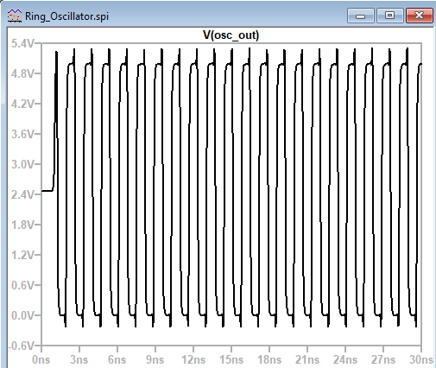Click the 1.2V vertical axis label

click(22, 255)
